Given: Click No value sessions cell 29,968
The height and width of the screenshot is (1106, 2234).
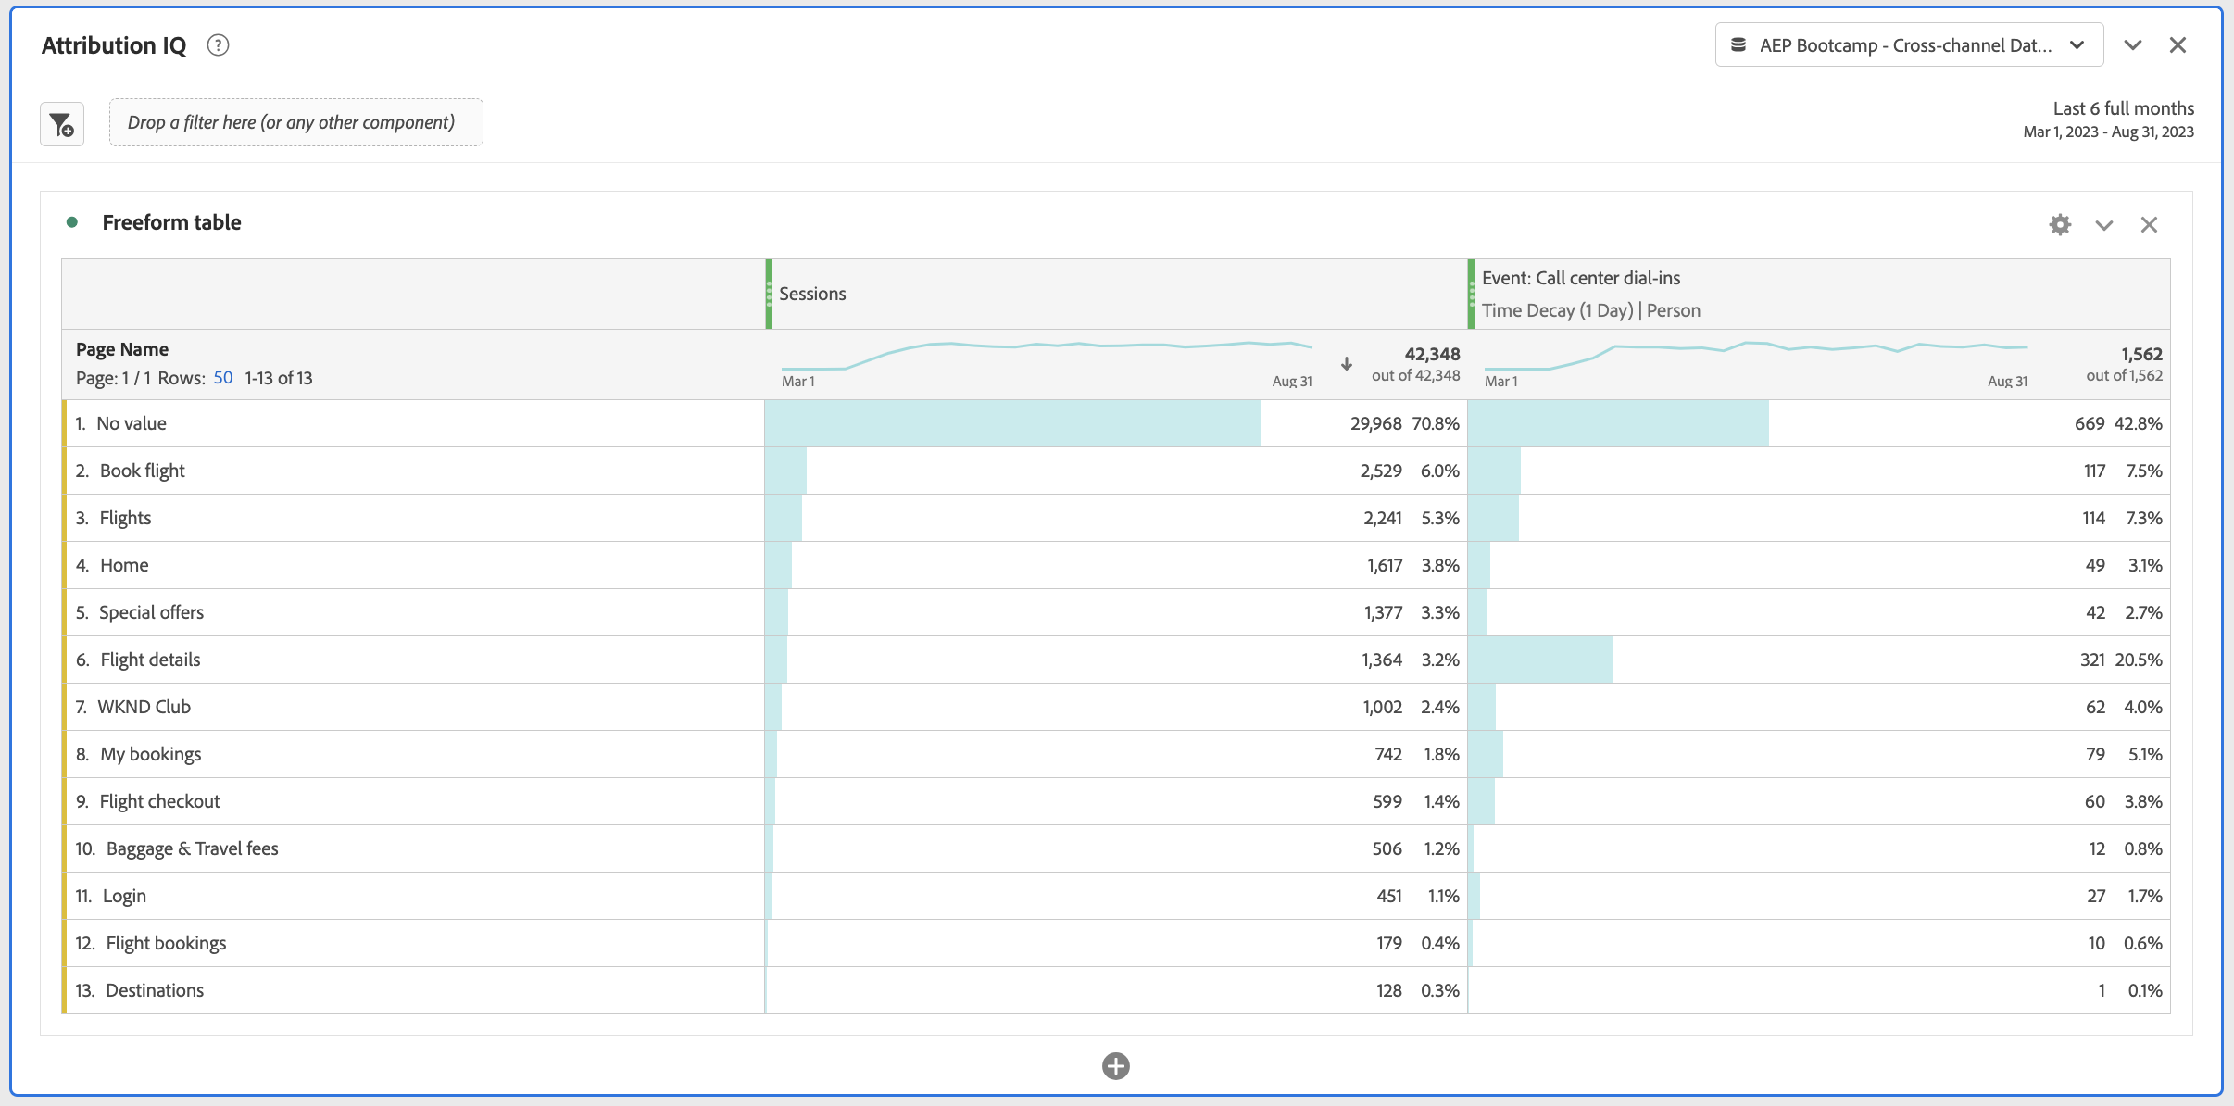Looking at the screenshot, I should pos(1375,423).
